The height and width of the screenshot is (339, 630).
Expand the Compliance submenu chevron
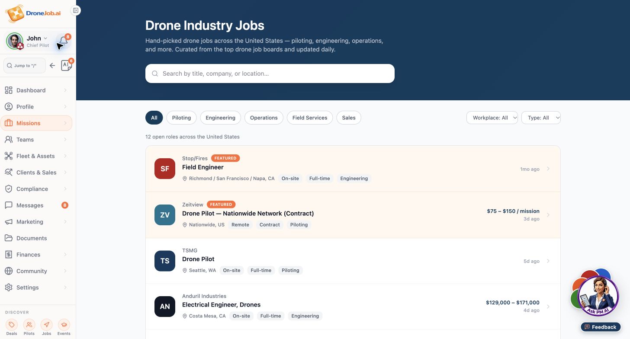point(65,189)
